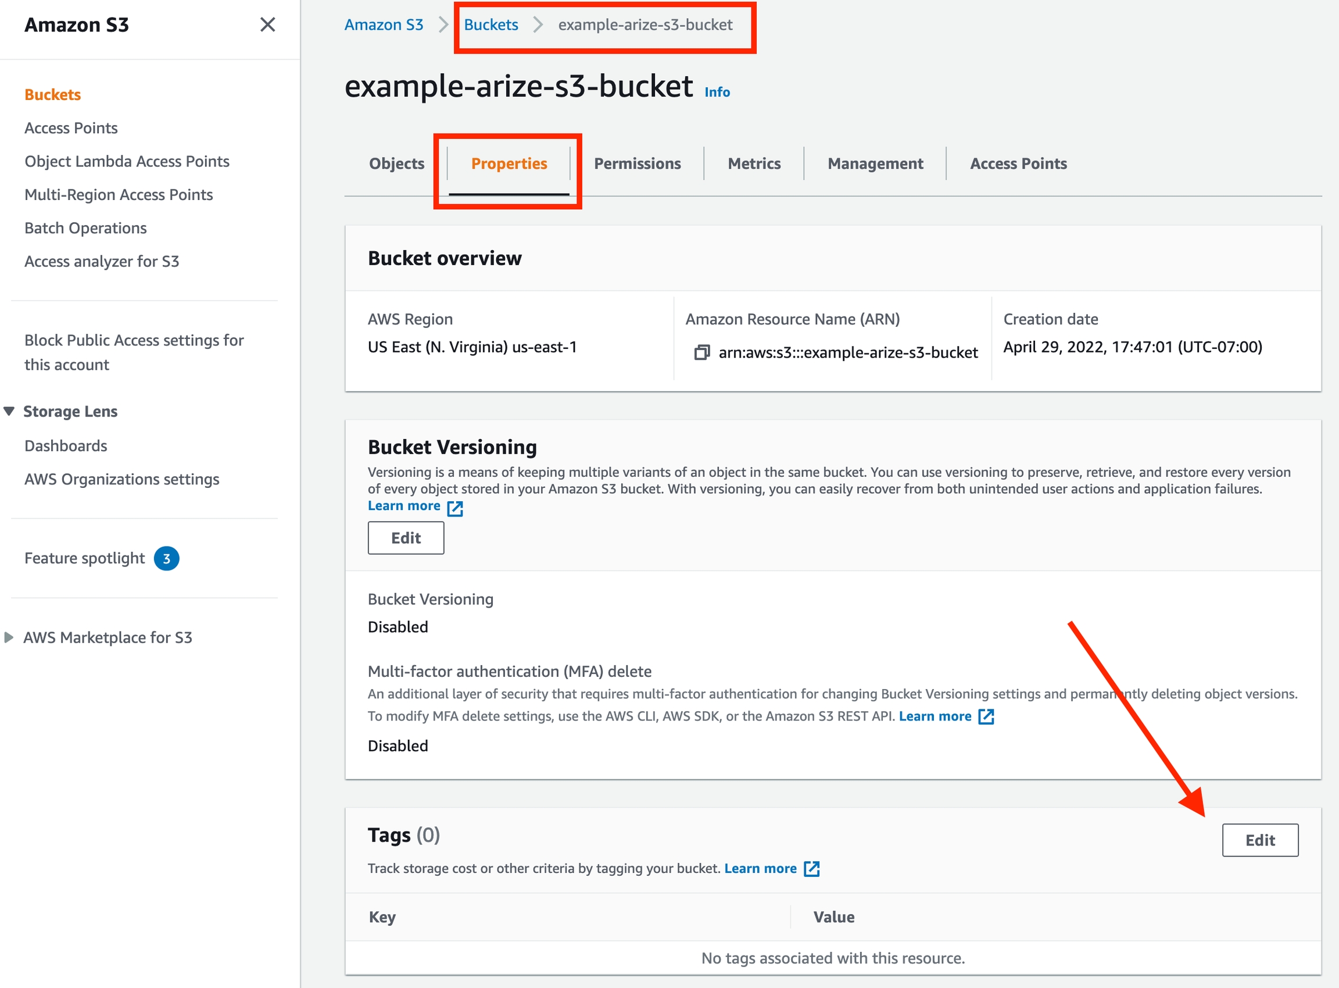This screenshot has width=1339, height=988.
Task: Close the Amazon S3 sidebar panel
Action: click(268, 24)
